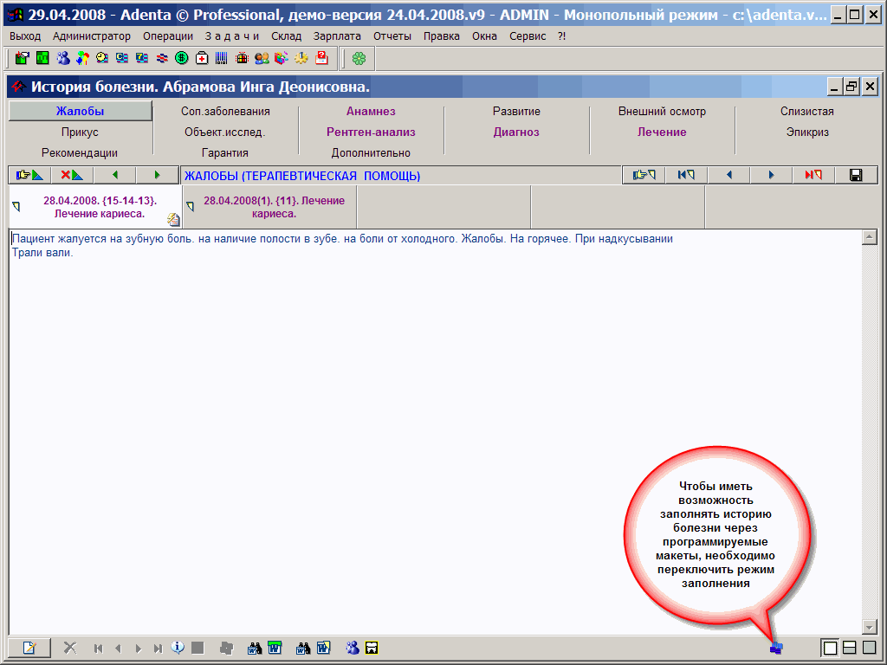Click the Эпикриз section button
The image size is (887, 665).
click(x=807, y=132)
